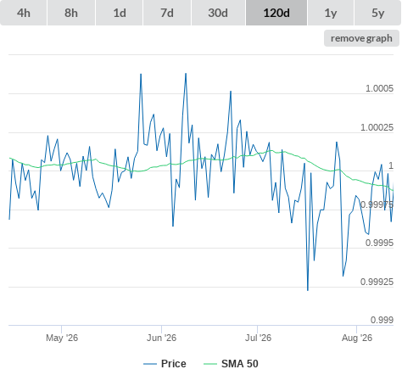The width and height of the screenshot is (402, 386).
Task: Open the 5y time range tab
Action: (377, 13)
